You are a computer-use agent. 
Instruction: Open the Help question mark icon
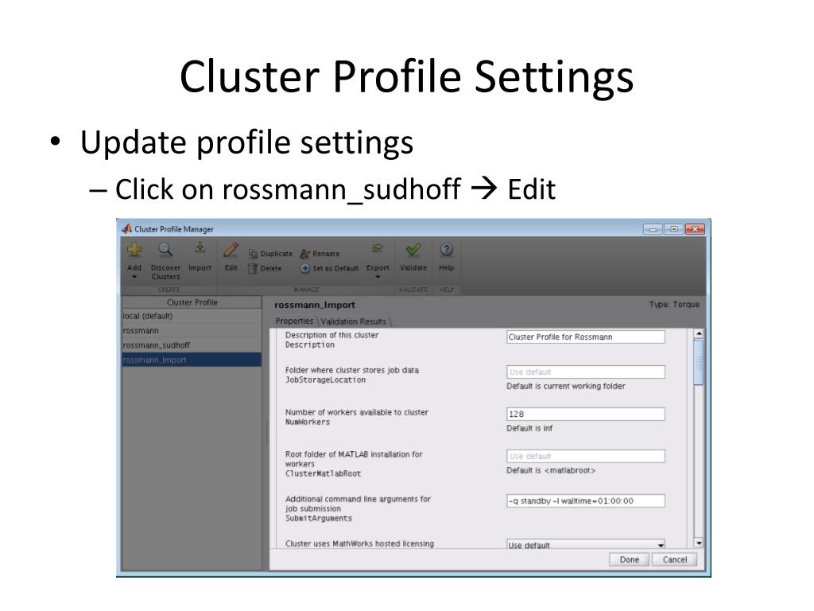(447, 250)
